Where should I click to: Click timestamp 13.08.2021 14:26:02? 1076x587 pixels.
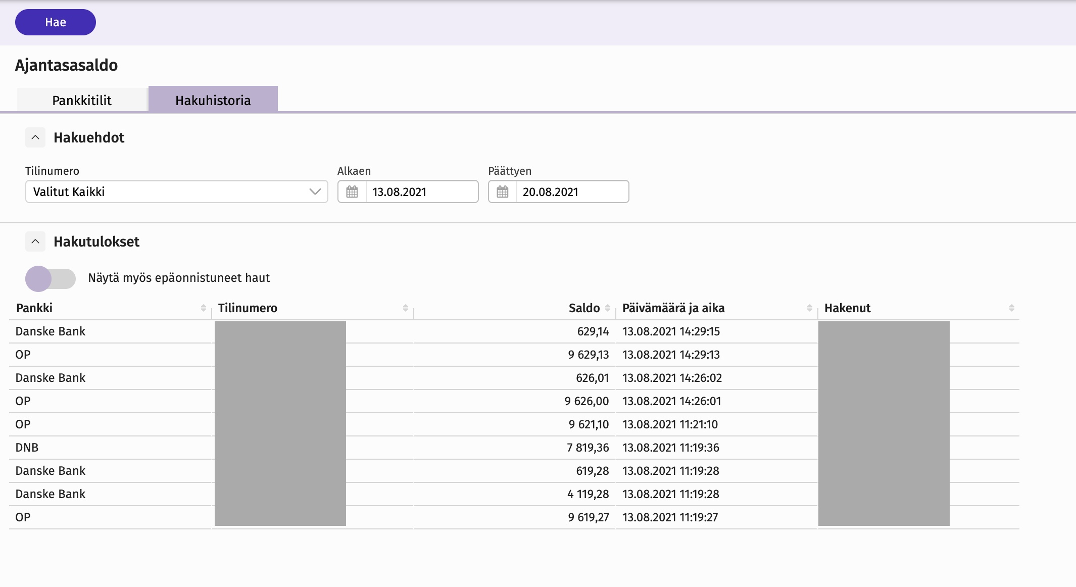coord(672,378)
